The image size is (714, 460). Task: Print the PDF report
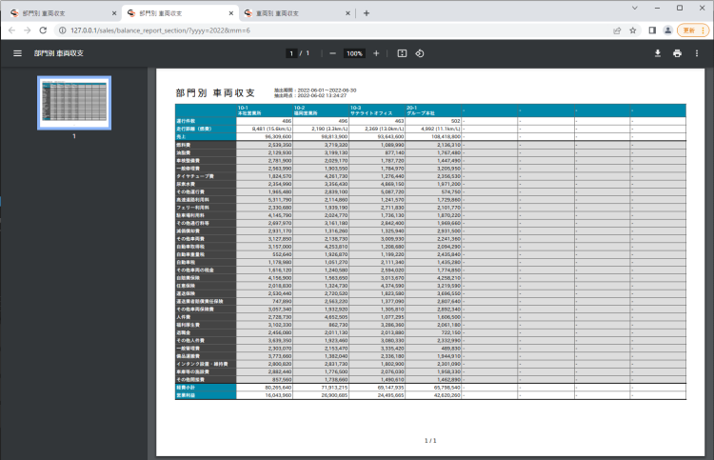tap(677, 53)
